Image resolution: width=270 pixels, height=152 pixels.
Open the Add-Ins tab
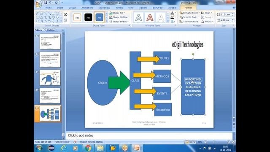(x=143, y=8)
